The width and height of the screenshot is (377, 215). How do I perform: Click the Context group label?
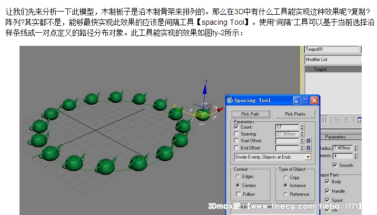[241, 169]
